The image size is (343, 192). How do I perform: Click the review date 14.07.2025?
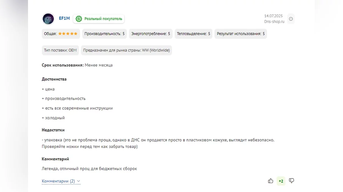pos(273,16)
